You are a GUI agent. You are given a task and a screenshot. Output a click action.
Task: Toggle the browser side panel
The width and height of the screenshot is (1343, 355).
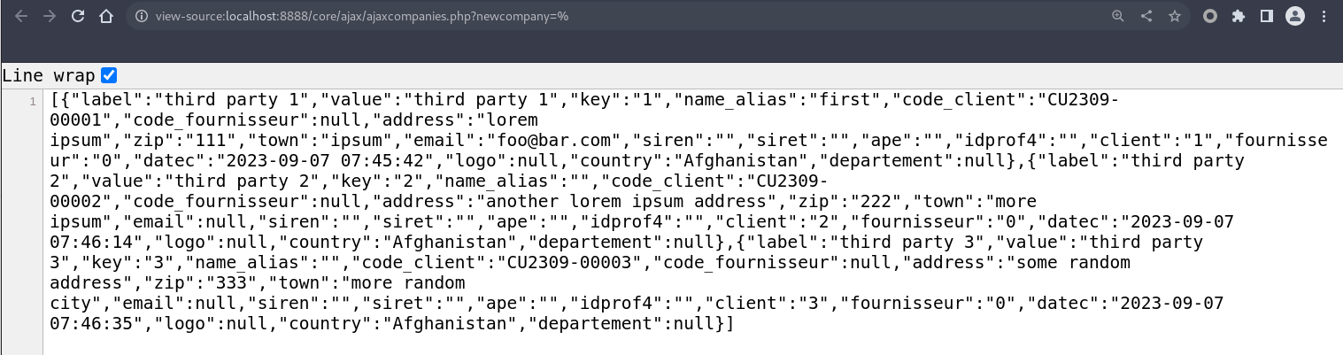click(x=1267, y=16)
